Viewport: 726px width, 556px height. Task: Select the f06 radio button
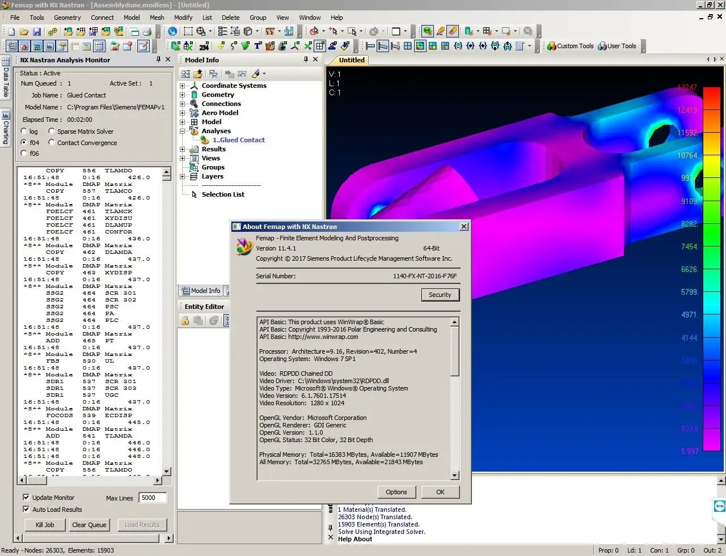tap(24, 153)
